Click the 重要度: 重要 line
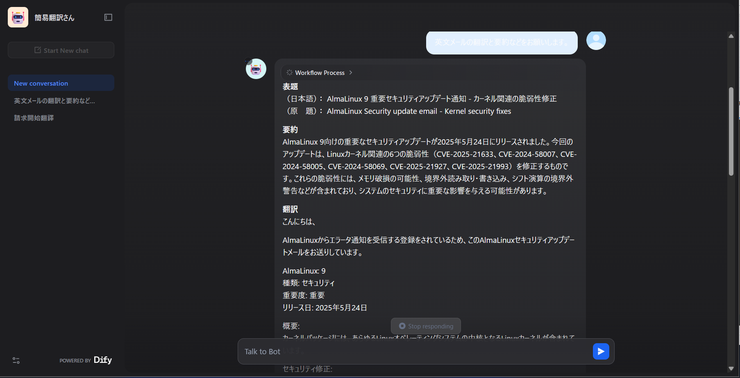The image size is (740, 378). [x=304, y=295]
